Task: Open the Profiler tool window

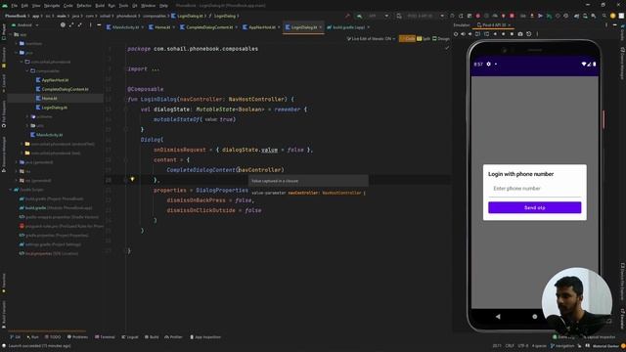Action: (x=173, y=337)
